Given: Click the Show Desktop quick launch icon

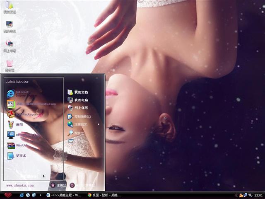Looking at the screenshot, I should 34,195.
